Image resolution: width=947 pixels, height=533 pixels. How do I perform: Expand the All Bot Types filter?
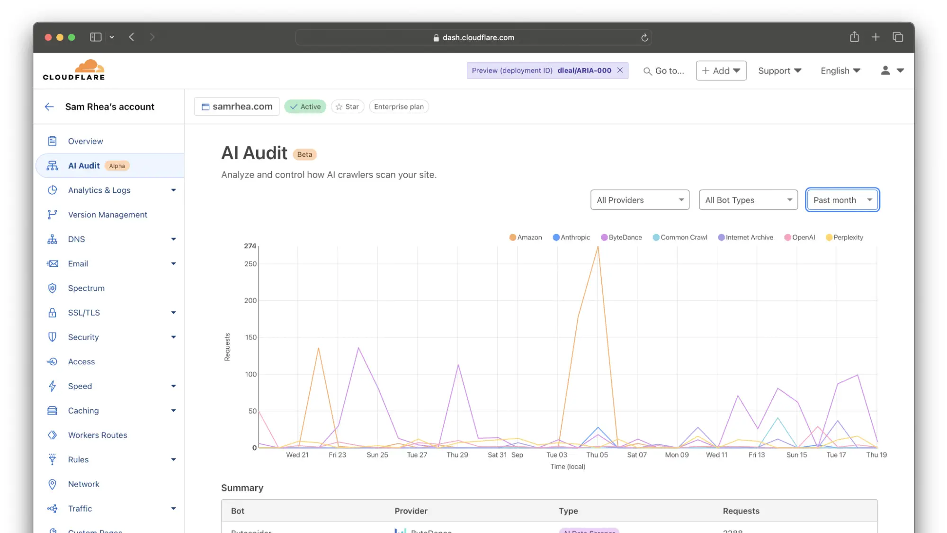748,199
